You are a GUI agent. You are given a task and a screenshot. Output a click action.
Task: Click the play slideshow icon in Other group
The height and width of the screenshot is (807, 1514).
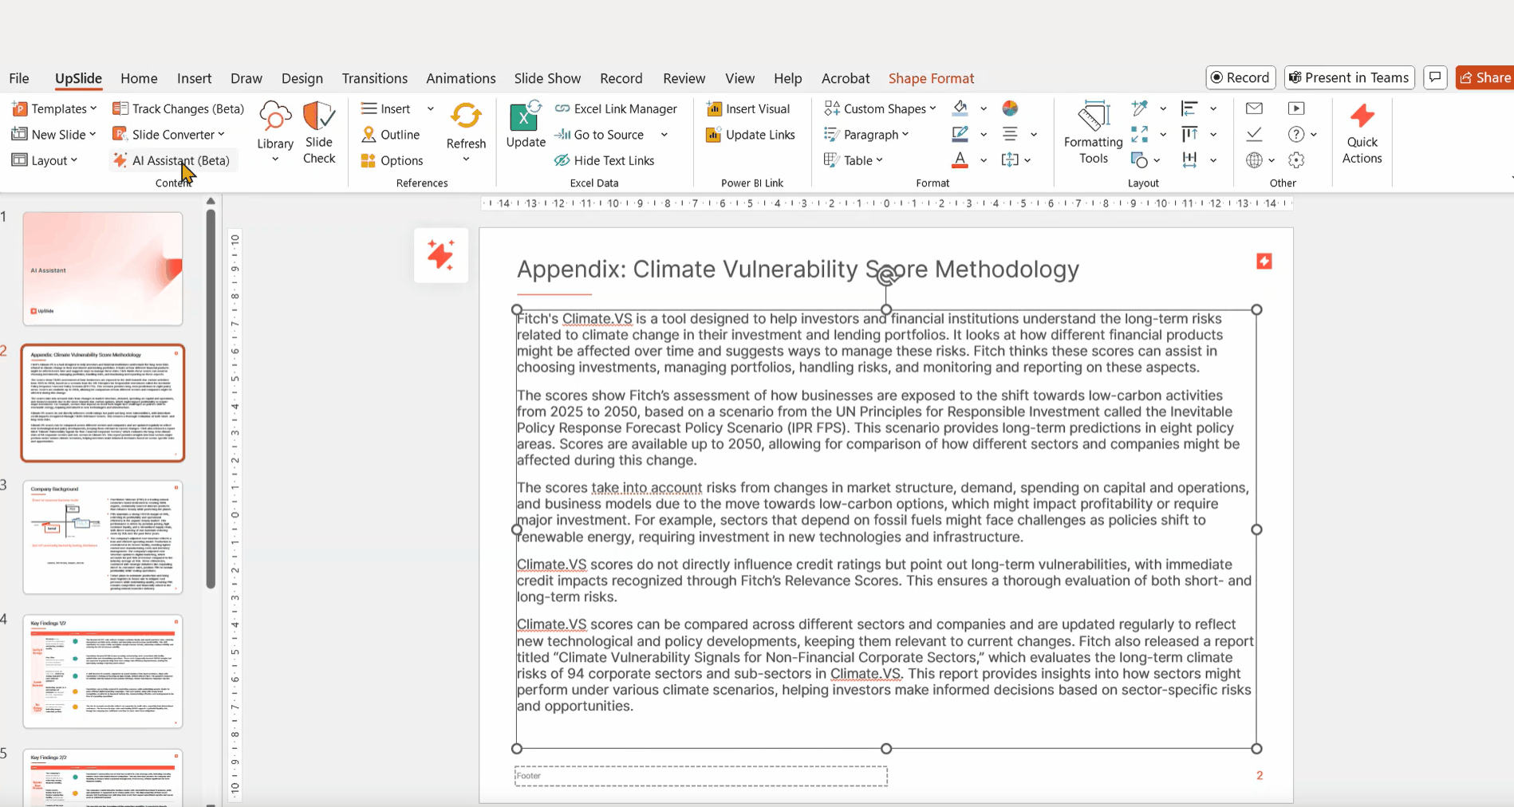pyautogui.click(x=1296, y=108)
